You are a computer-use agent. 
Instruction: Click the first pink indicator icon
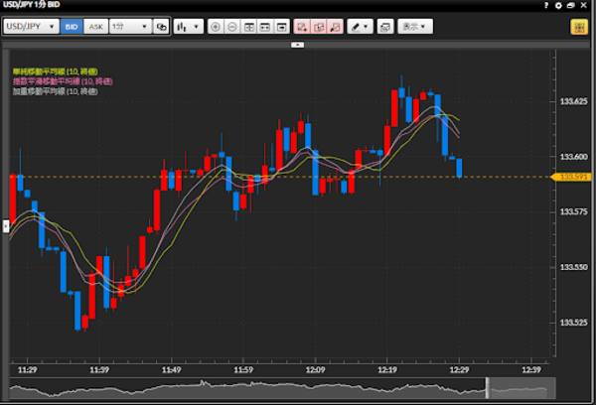[302, 27]
